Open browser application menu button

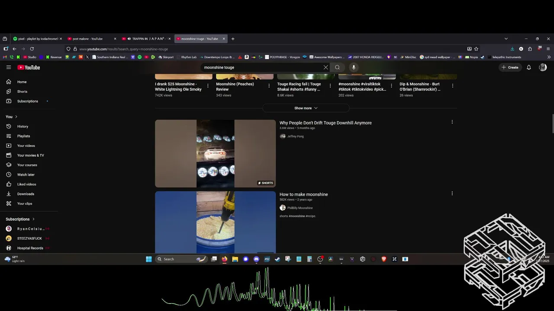coord(548,49)
